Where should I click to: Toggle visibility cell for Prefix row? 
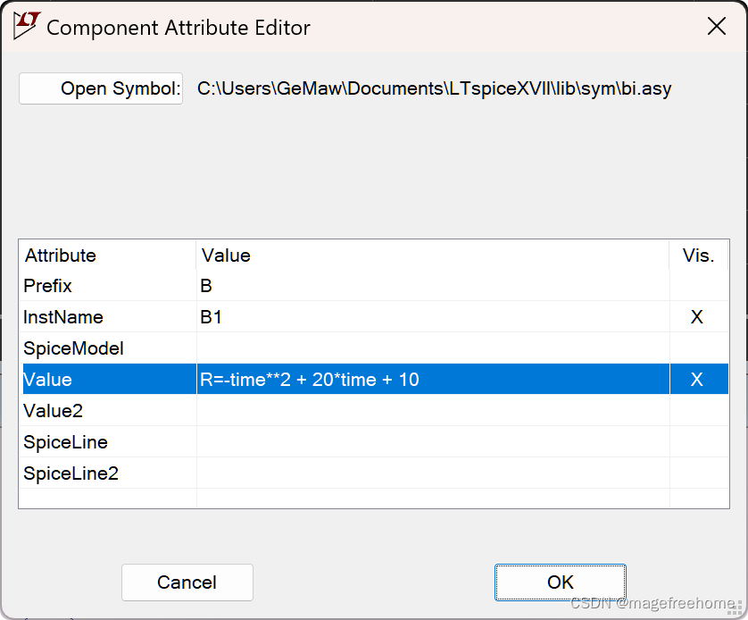coord(699,285)
